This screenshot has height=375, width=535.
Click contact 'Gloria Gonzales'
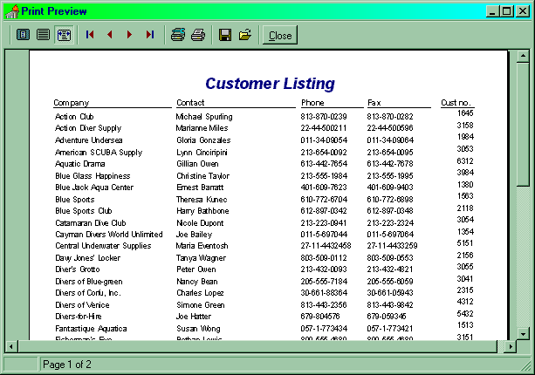(203, 140)
